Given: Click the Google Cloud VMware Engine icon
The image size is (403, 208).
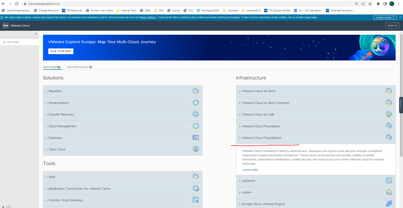Looking at the screenshot, I should coord(389,204).
